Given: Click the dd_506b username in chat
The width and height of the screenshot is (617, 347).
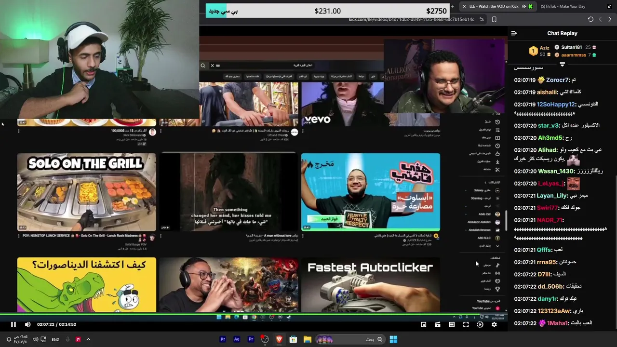Looking at the screenshot, I should point(550,286).
